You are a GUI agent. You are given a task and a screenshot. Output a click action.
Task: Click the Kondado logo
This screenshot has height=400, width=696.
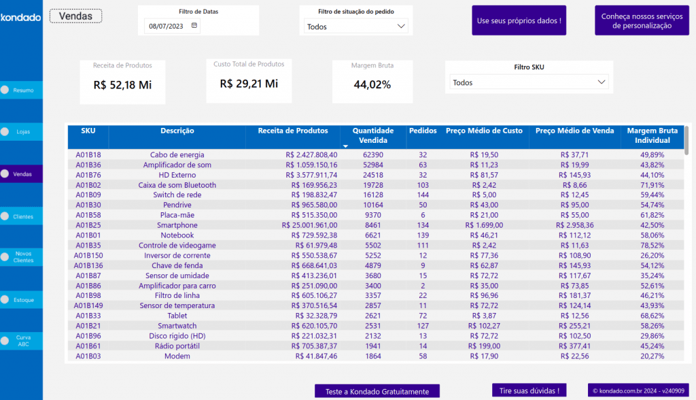20,17
